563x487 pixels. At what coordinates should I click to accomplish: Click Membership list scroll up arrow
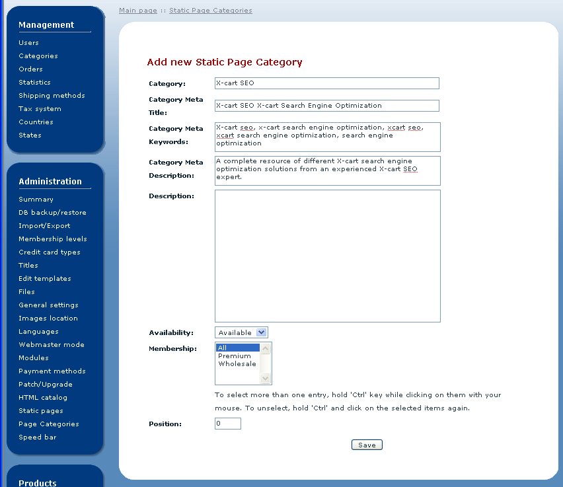point(266,348)
